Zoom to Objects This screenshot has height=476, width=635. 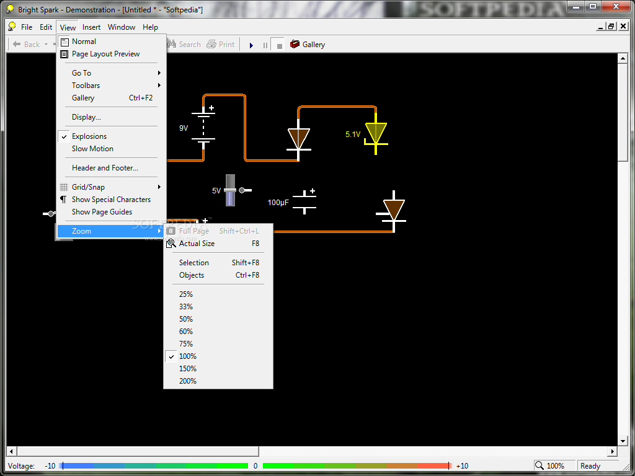[218, 275]
